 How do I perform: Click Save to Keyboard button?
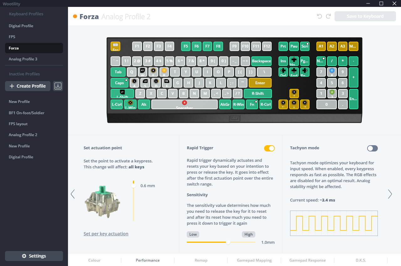[365, 16]
